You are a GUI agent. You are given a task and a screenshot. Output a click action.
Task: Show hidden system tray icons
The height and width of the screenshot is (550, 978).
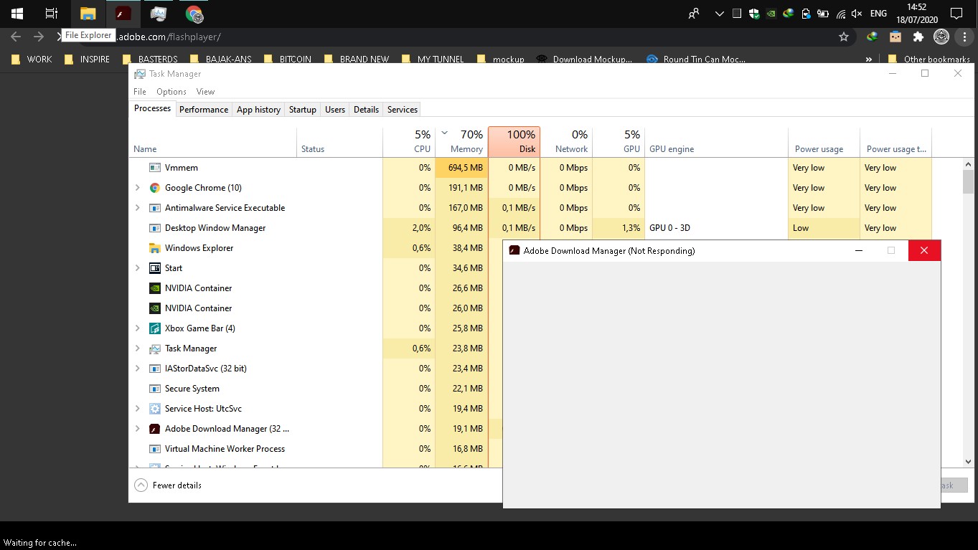click(719, 14)
